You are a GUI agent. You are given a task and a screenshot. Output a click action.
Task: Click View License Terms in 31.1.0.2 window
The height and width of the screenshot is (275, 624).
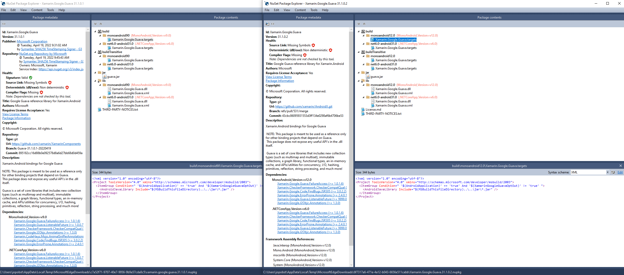pyautogui.click(x=279, y=77)
